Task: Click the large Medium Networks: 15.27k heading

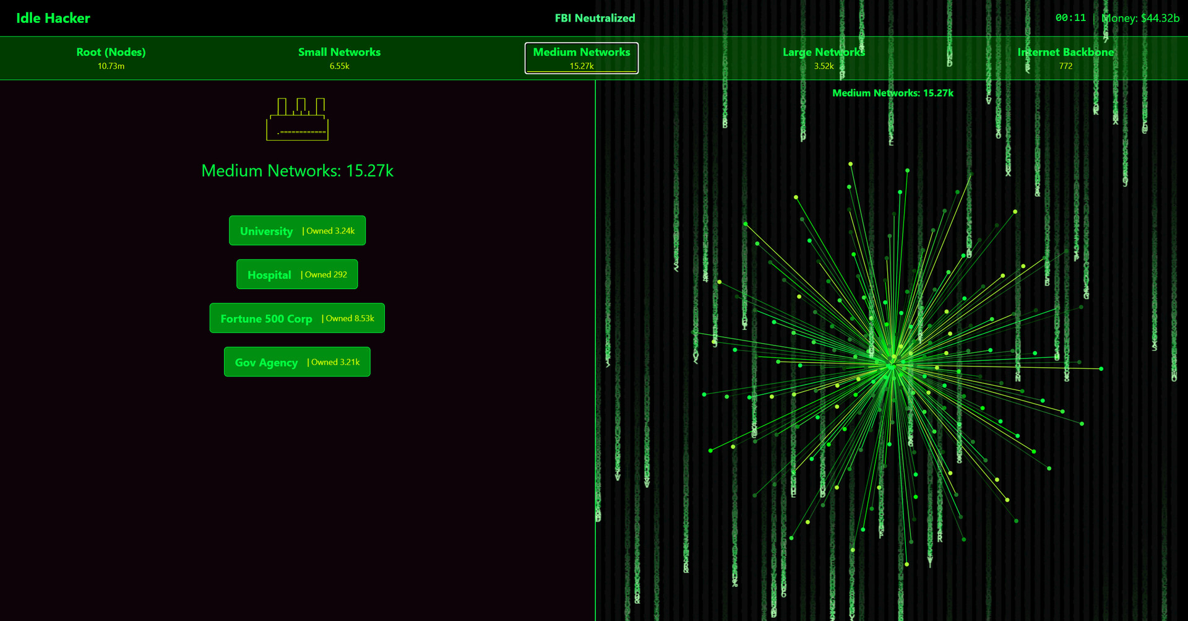Action: tap(297, 171)
